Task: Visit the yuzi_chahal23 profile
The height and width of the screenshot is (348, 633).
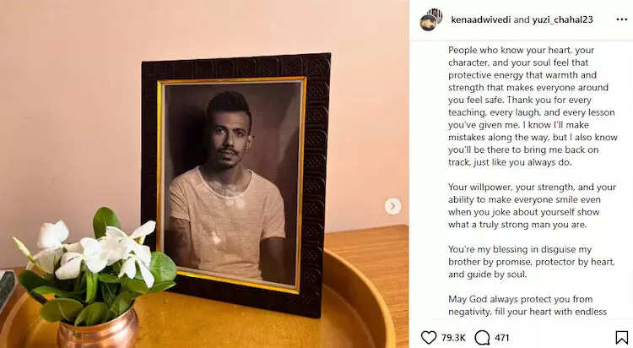Action: [x=562, y=19]
